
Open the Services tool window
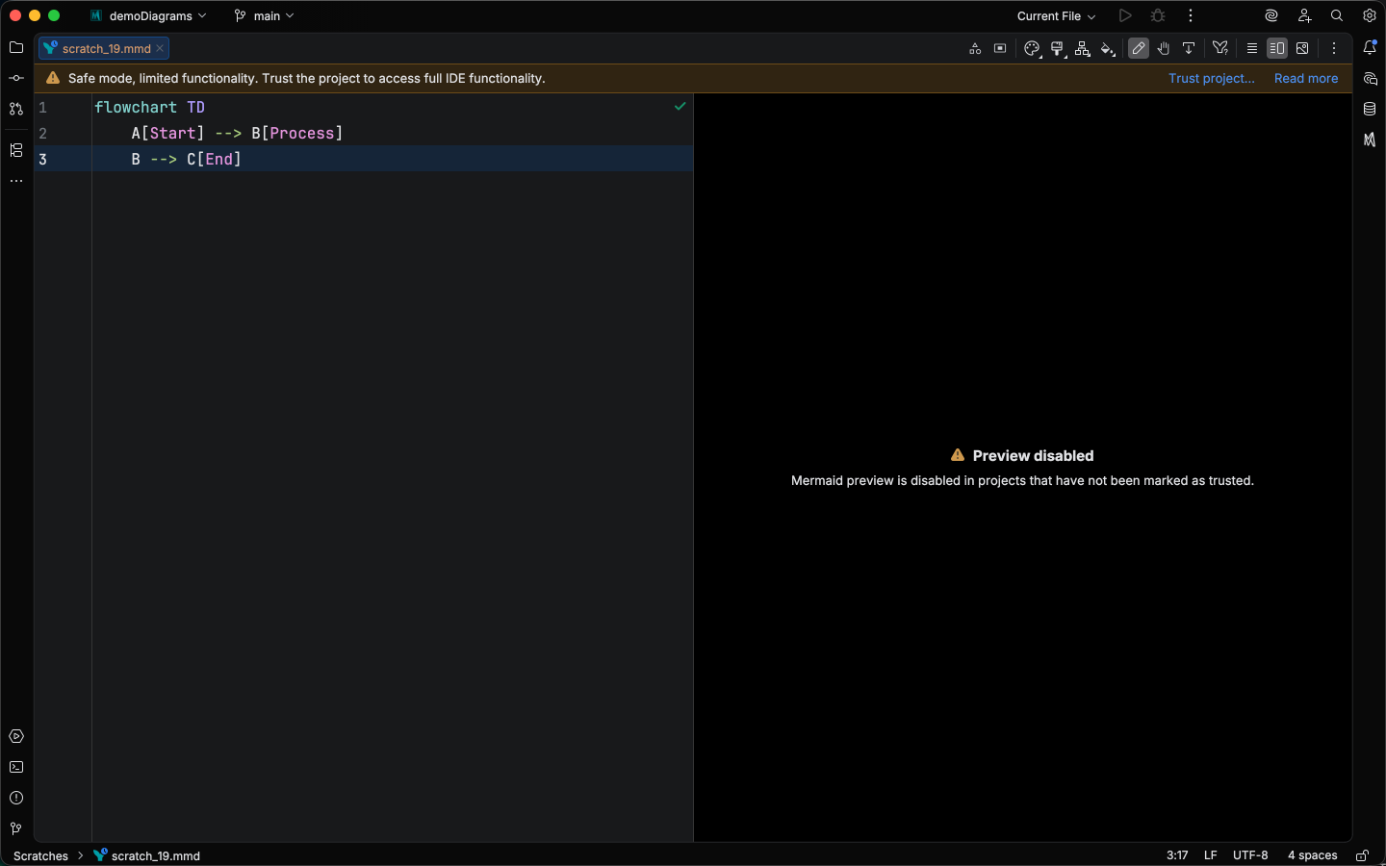15,736
